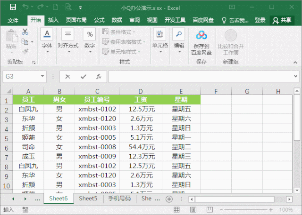
Task: Click cell containing 54.4万元
Action: [142, 147]
